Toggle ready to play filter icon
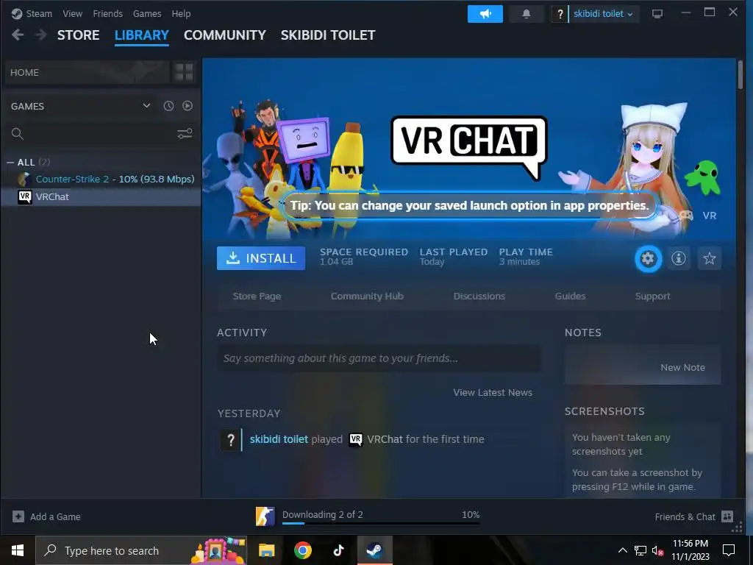 point(188,106)
